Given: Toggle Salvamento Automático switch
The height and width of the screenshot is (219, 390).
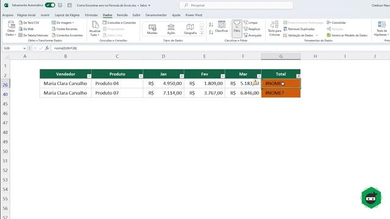Looking at the screenshot, I should click(50, 5).
